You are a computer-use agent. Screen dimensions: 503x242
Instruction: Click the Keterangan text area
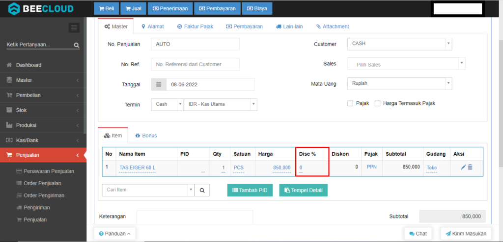pyautogui.click(x=195, y=217)
